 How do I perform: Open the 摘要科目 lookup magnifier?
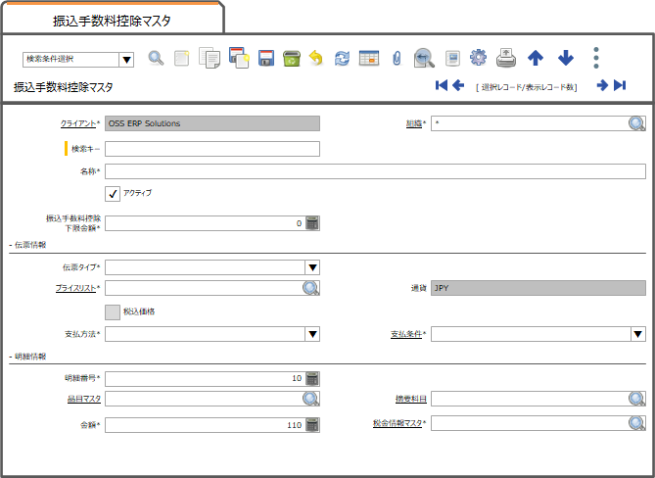pyautogui.click(x=636, y=399)
